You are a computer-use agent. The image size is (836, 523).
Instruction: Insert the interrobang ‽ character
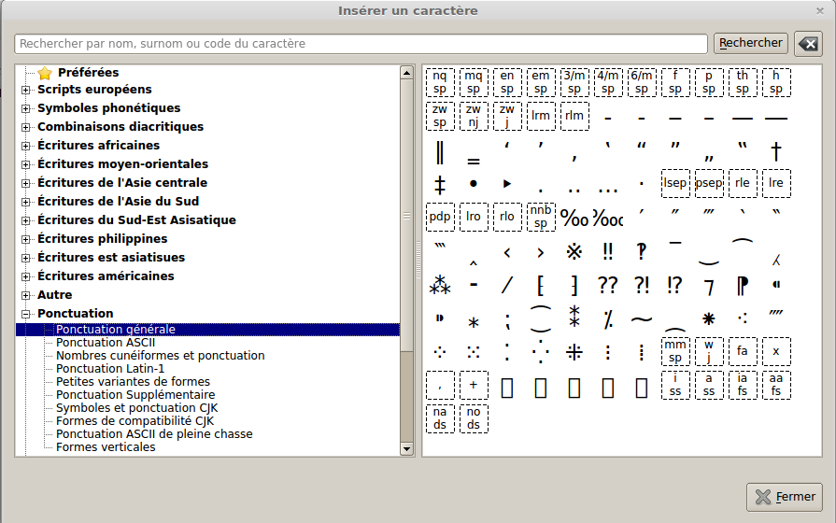(x=642, y=251)
